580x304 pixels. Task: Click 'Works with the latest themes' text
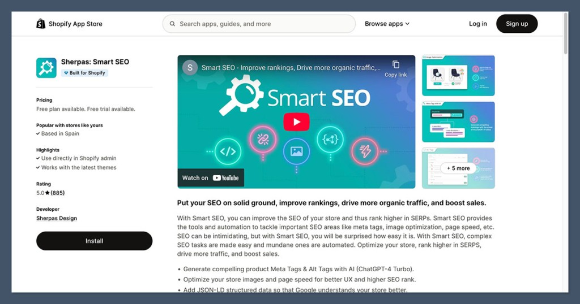coord(79,167)
